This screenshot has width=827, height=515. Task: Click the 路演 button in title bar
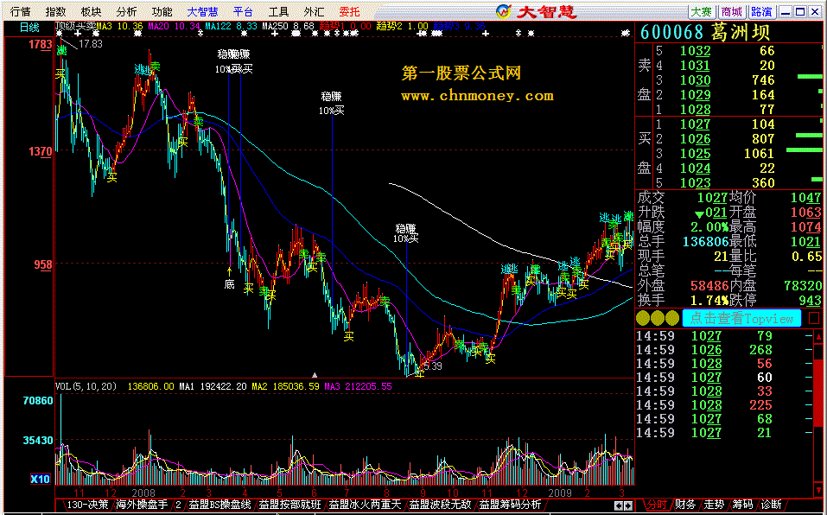click(x=761, y=11)
